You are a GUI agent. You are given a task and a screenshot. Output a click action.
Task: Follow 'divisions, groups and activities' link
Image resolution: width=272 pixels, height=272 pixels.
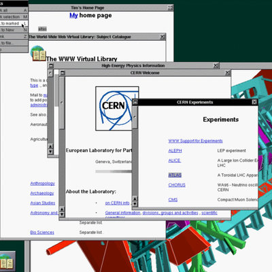click(170, 213)
